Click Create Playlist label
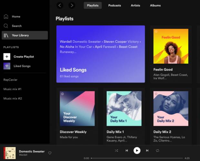The width and height of the screenshot is (200, 161). point(24,57)
